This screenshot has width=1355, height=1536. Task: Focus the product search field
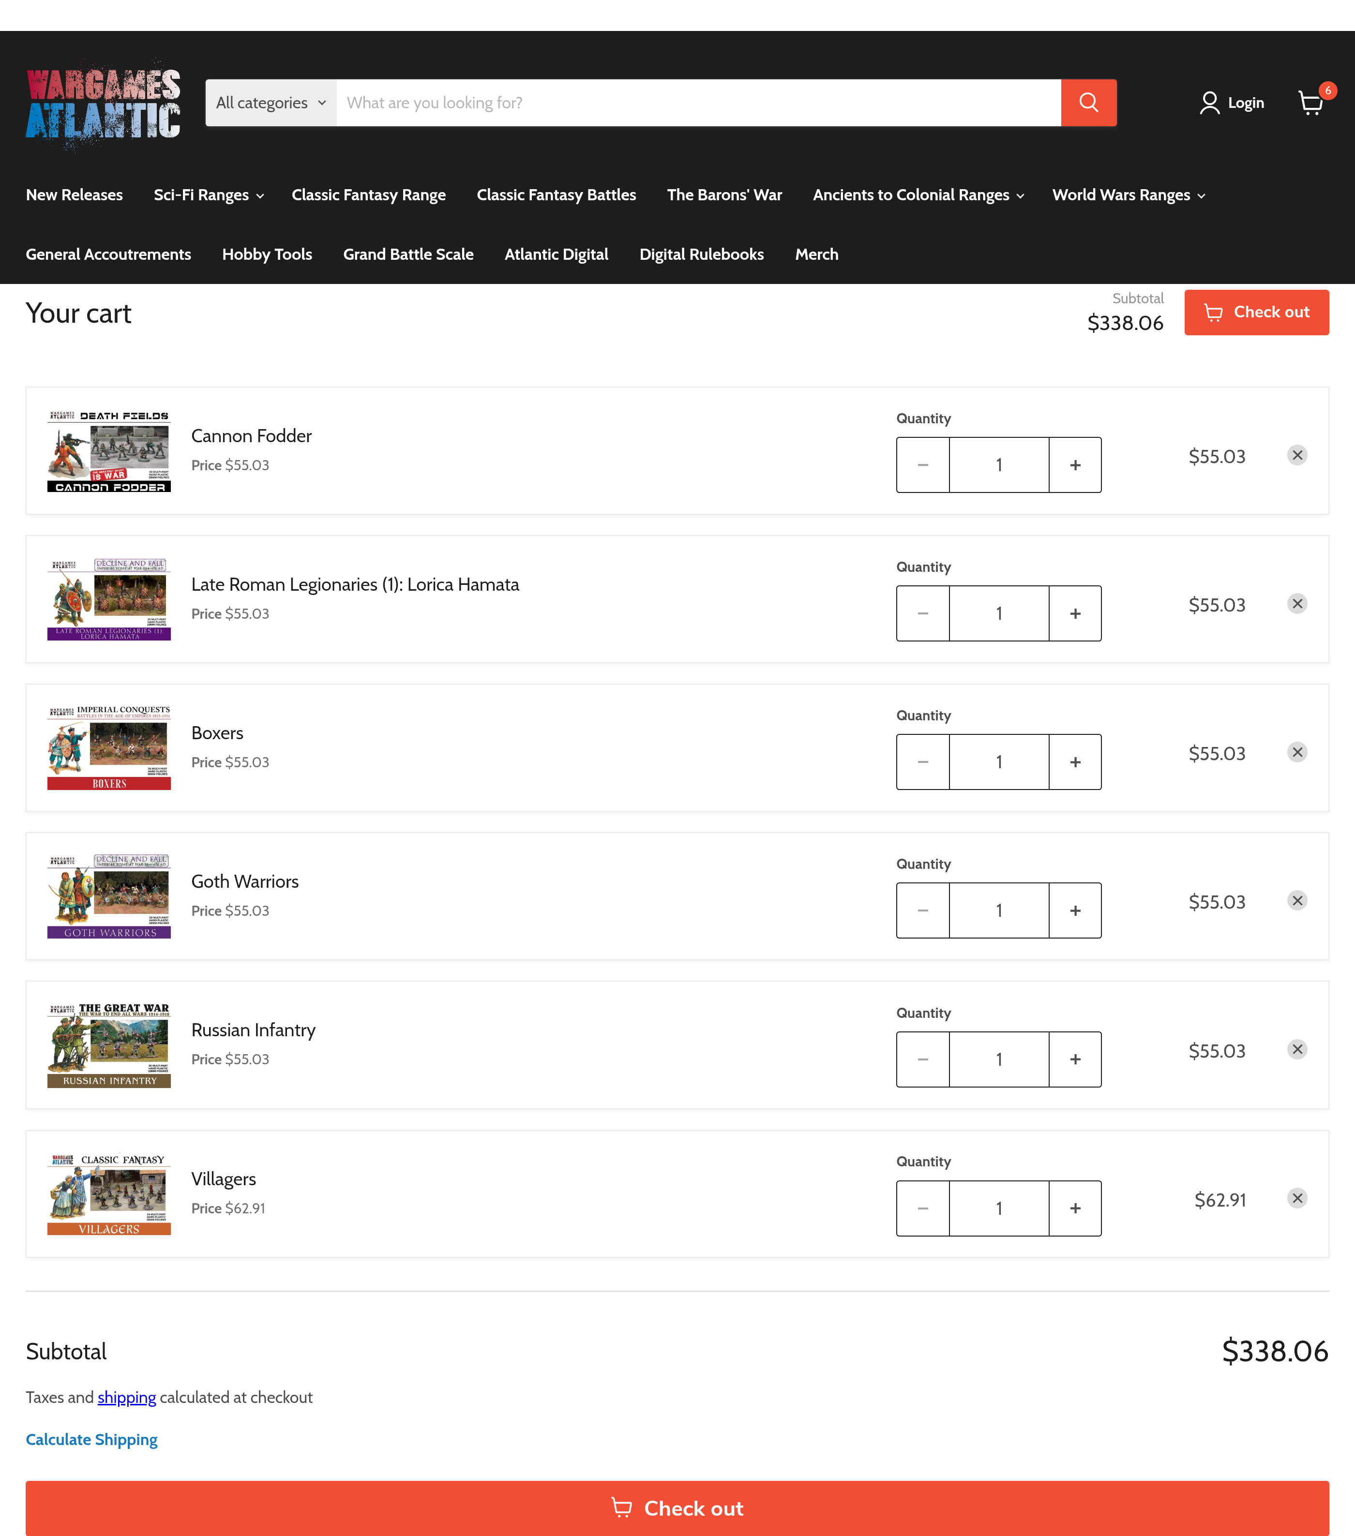pos(698,103)
